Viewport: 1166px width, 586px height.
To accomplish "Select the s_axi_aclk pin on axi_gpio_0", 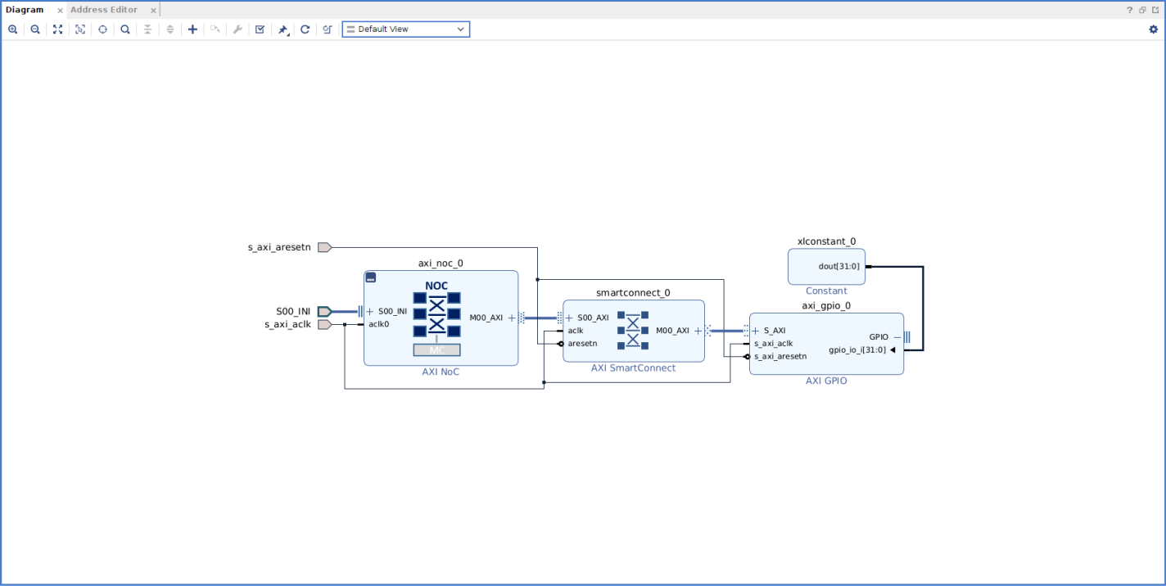I will point(773,344).
